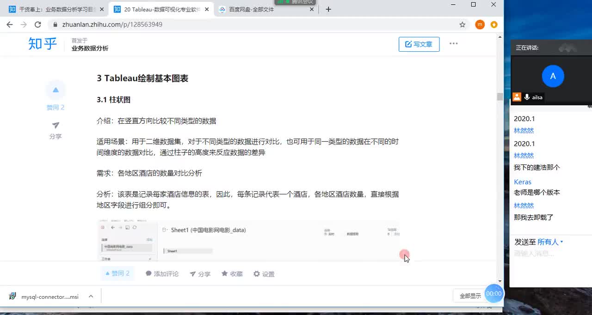592x315 pixels.
Task: Focus the browser address bar URL
Action: coord(112,24)
